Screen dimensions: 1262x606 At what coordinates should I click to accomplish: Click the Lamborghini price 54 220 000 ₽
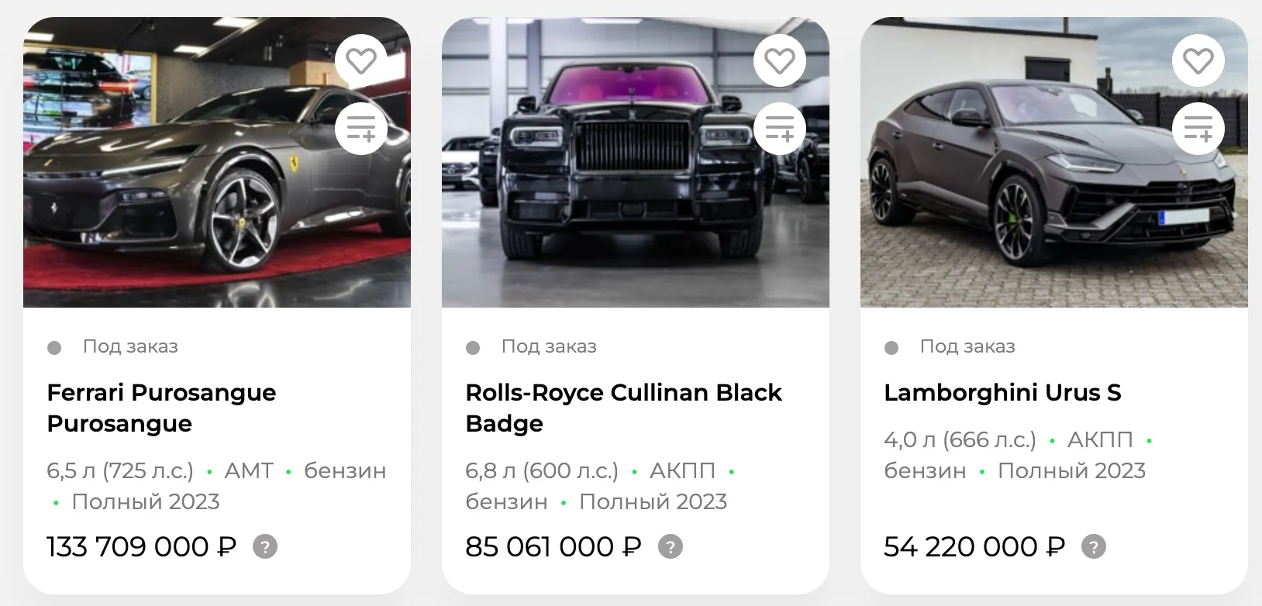pyautogui.click(x=974, y=547)
